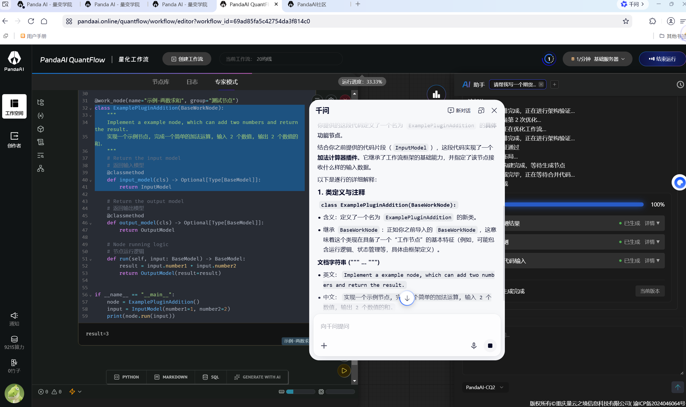Open the 千问 browser sidebar button
Screen dimensions: 686x407
(632, 4)
